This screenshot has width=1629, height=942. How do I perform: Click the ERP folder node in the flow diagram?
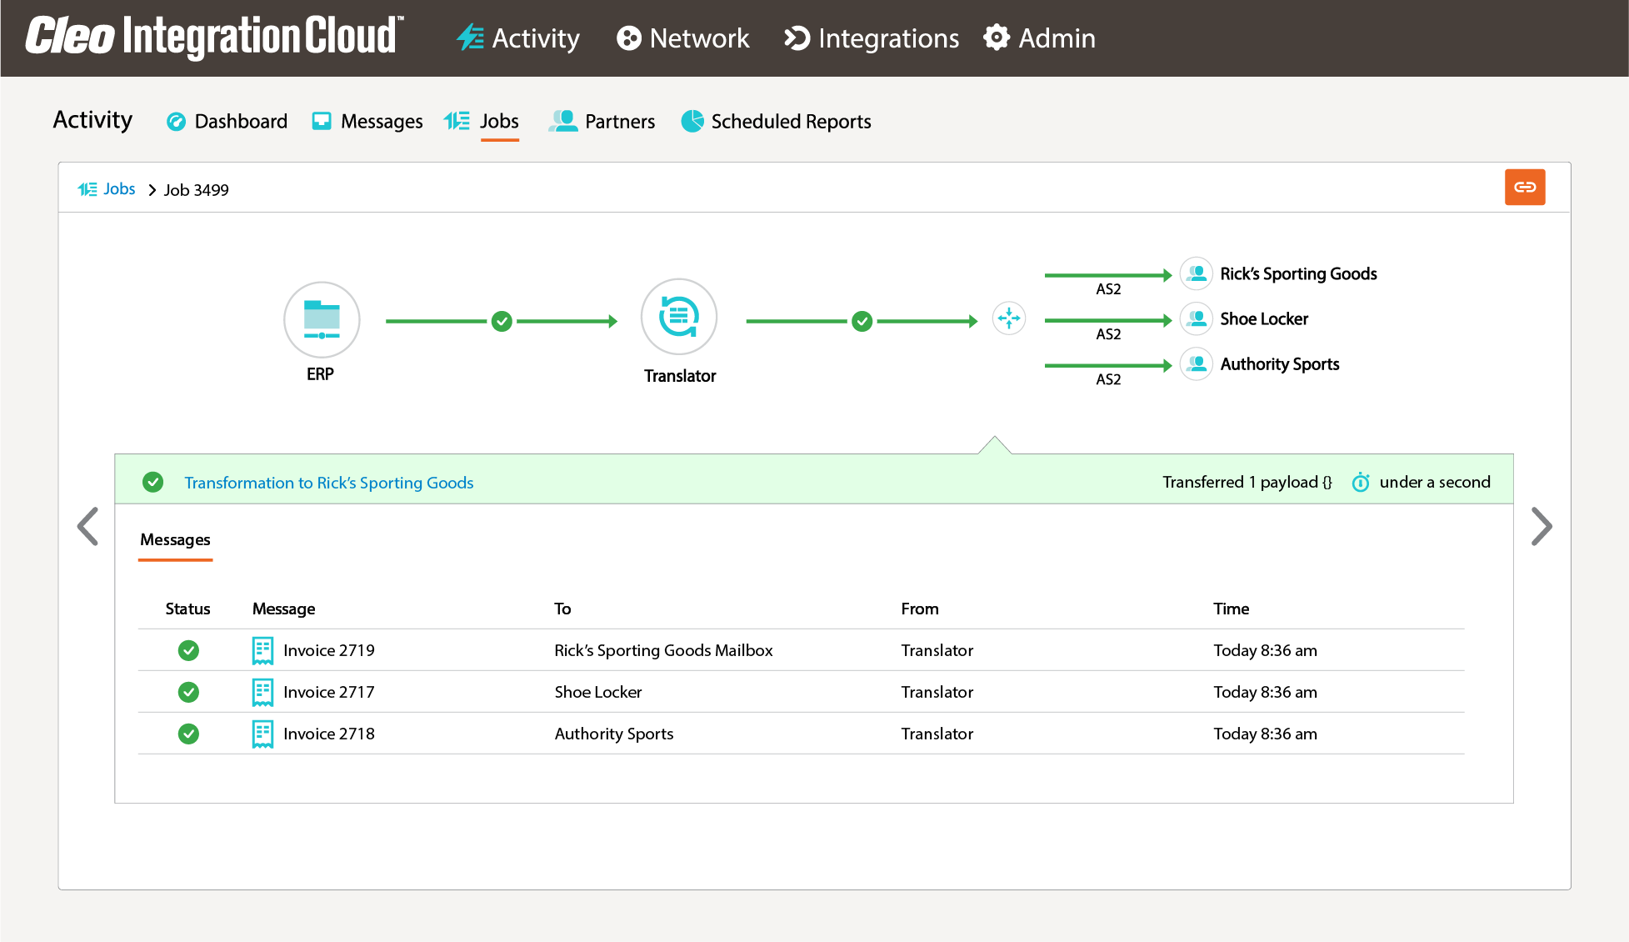click(322, 319)
